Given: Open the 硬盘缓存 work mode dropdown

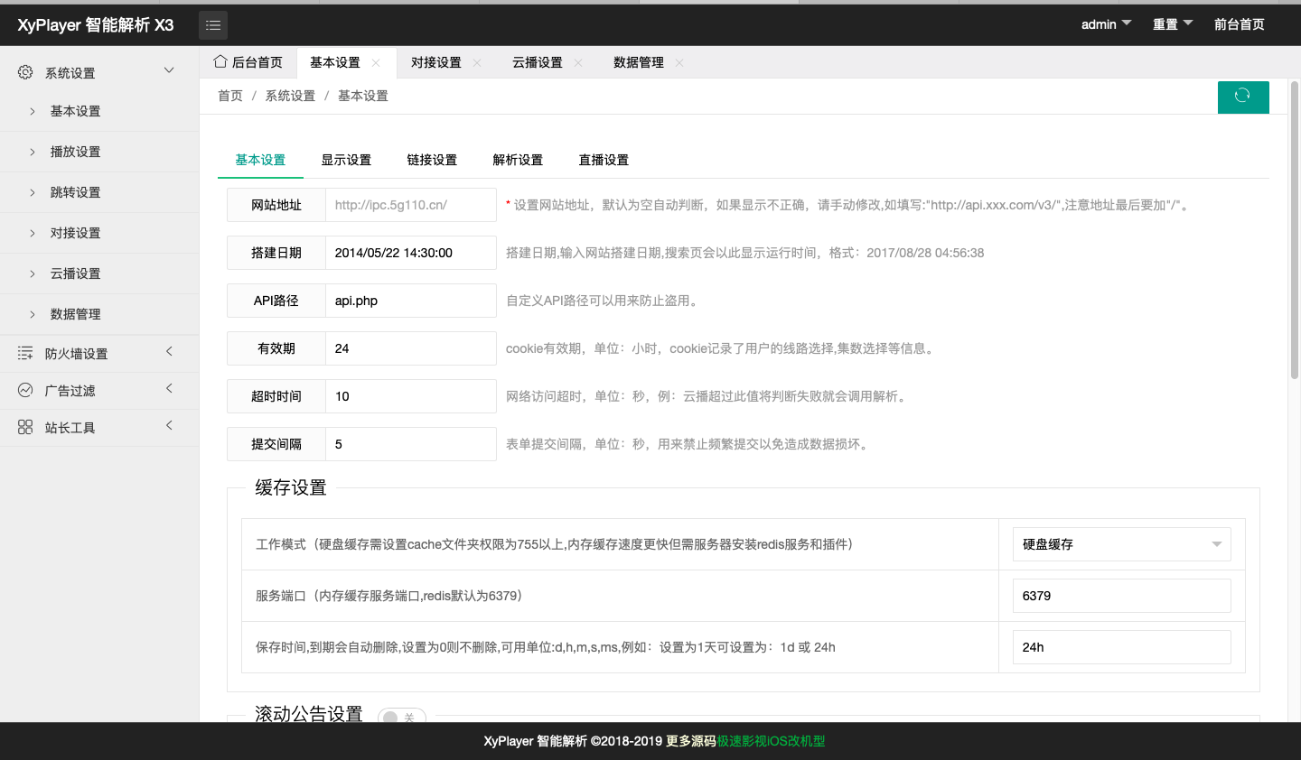Looking at the screenshot, I should pyautogui.click(x=1120, y=544).
